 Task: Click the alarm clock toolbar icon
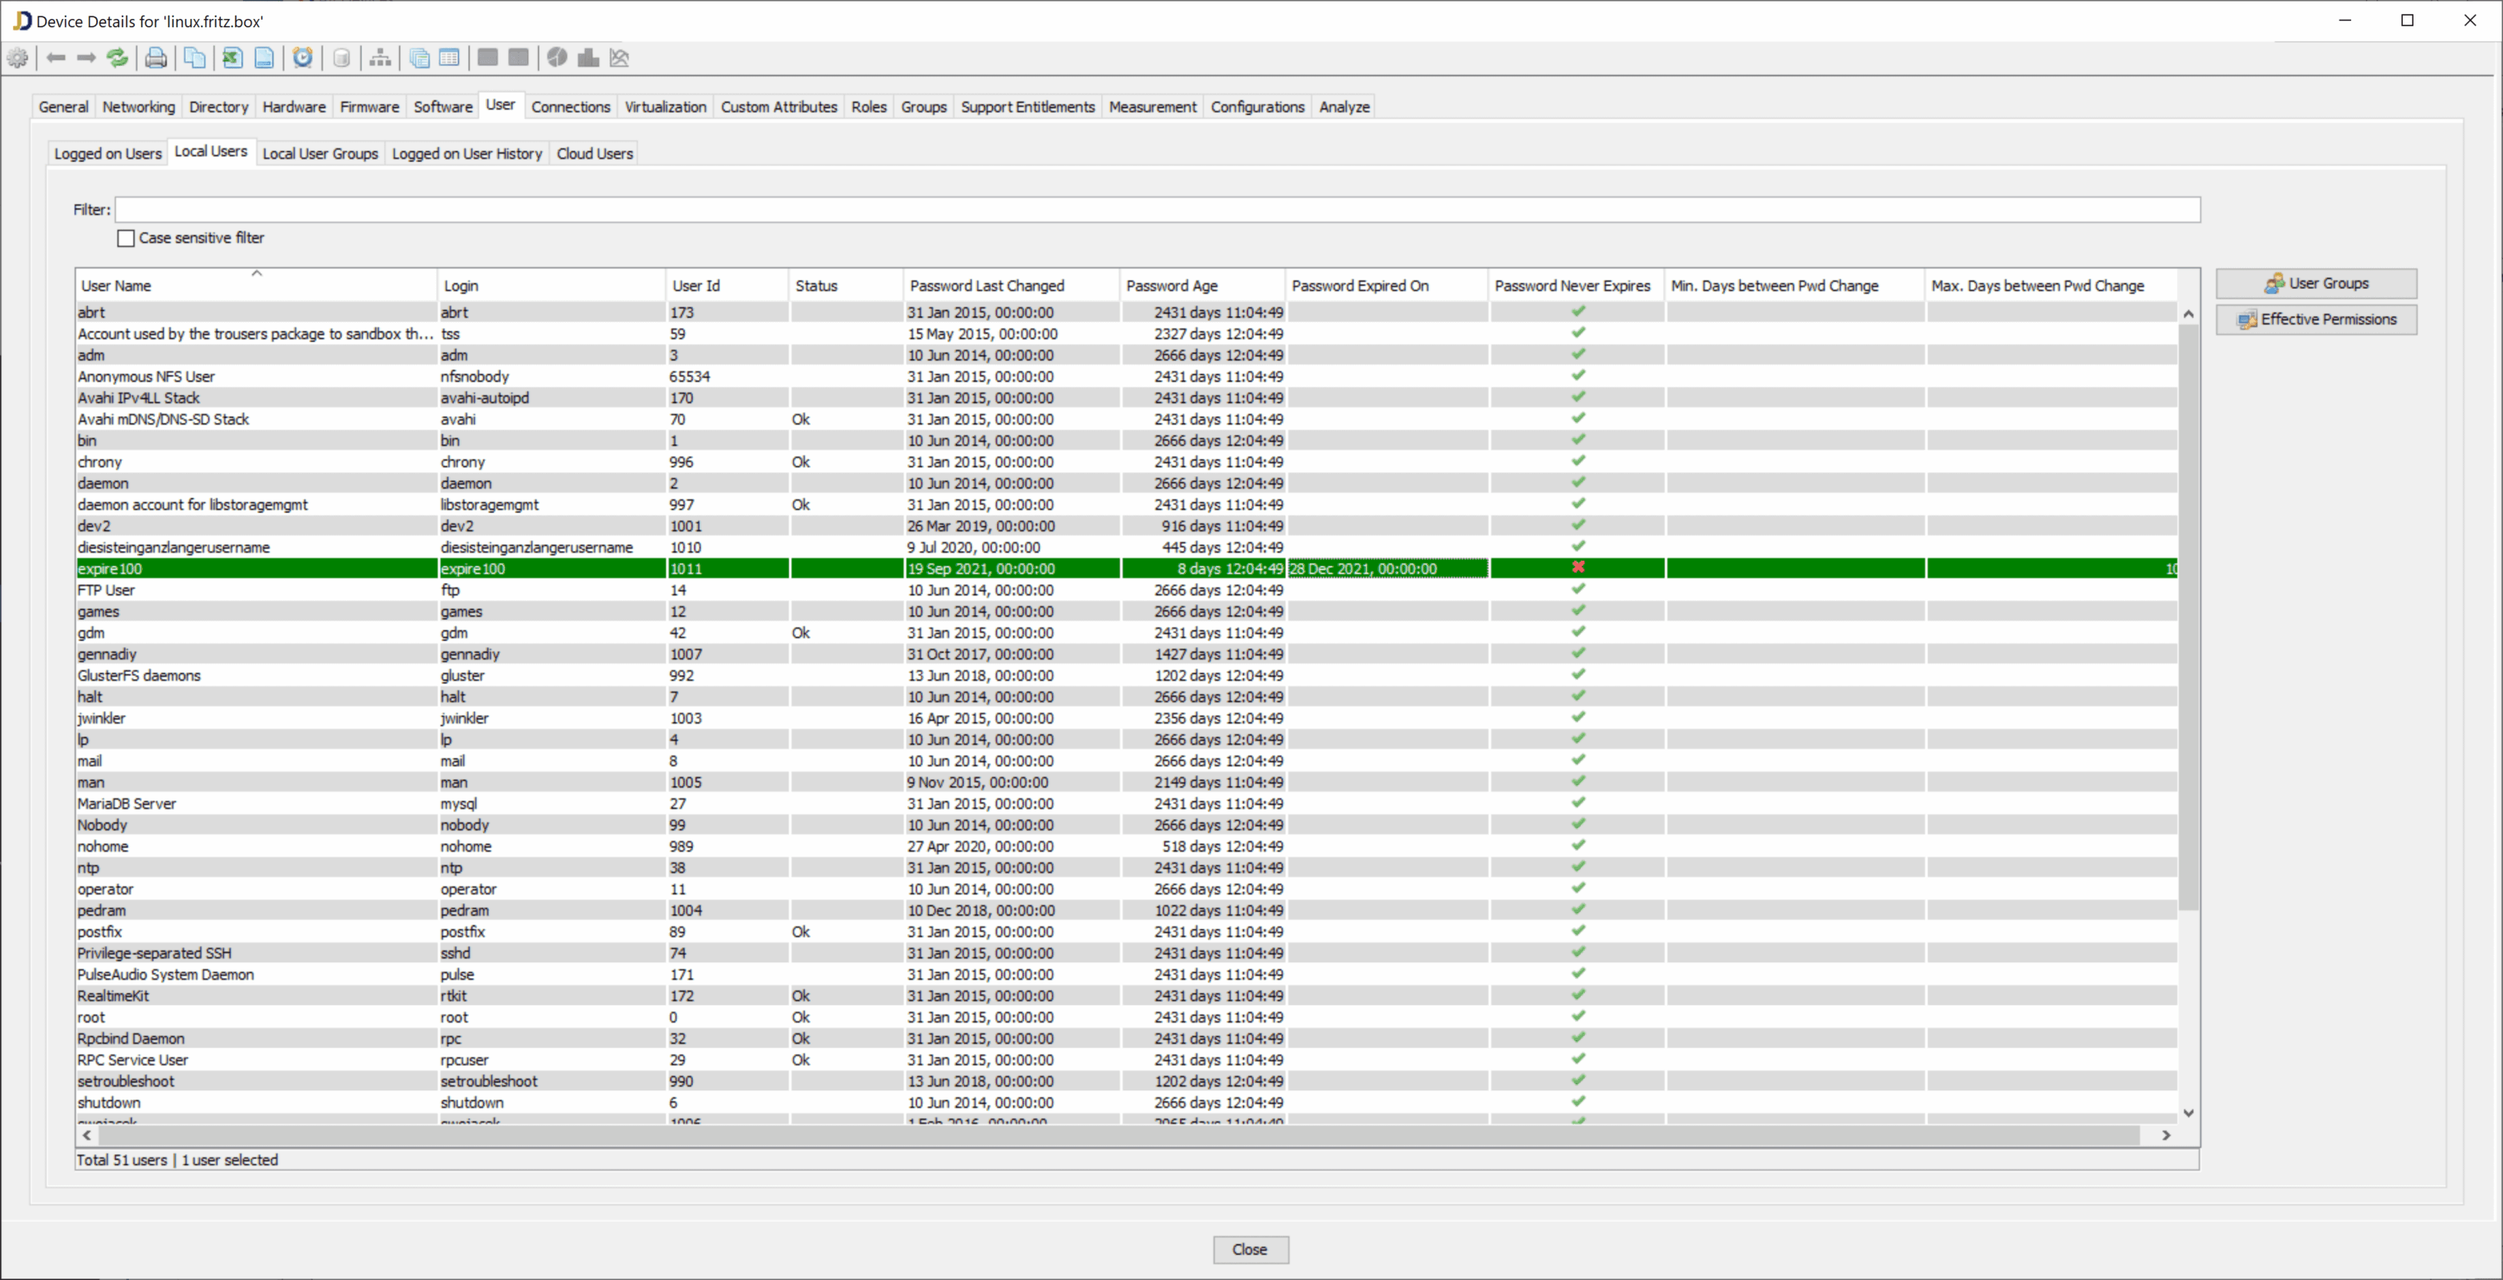pyautogui.click(x=303, y=58)
